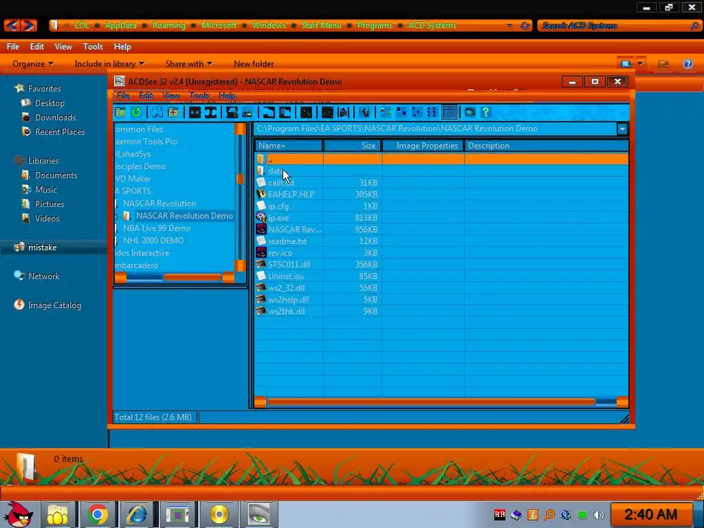Select readme.txt in file list
This screenshot has width=704, height=528.
(x=287, y=241)
